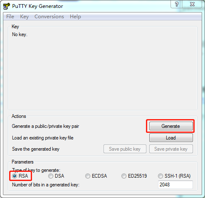205x198 pixels.
Task: Click the Save public key button
Action: [125, 149]
